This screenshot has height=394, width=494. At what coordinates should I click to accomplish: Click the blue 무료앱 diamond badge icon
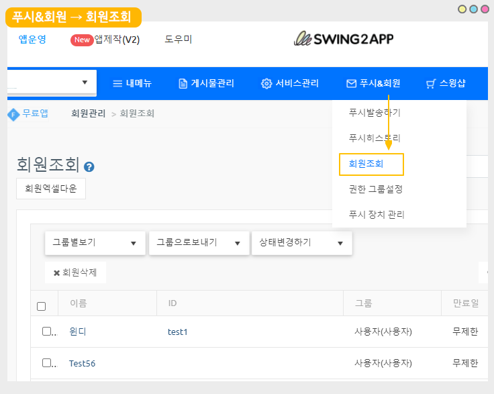[x=13, y=114]
